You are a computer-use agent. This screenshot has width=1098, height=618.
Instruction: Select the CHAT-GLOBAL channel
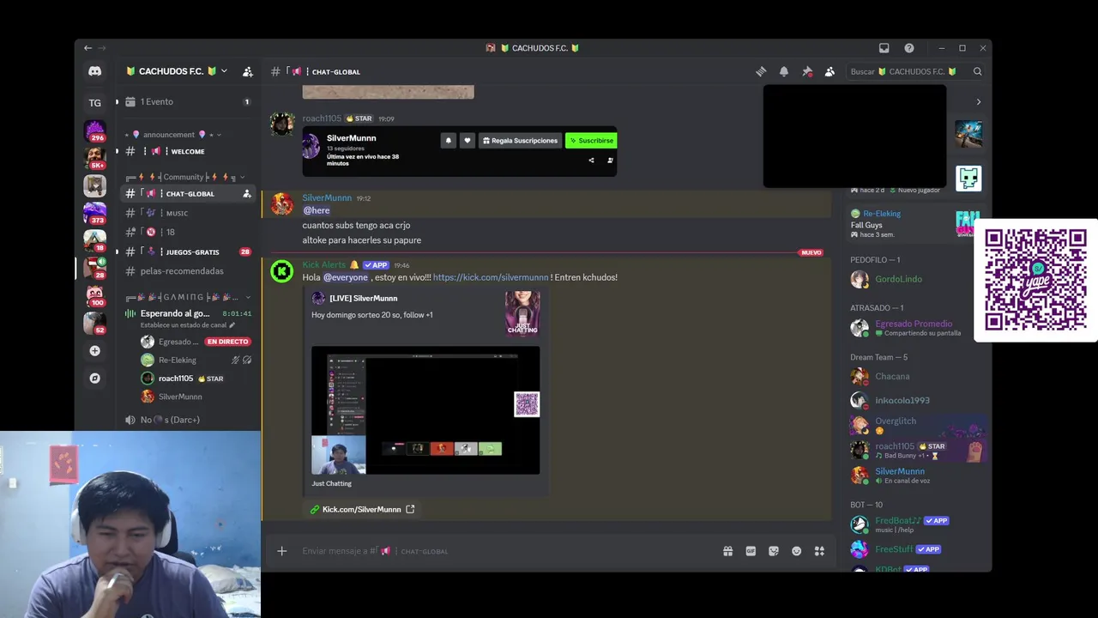[188, 194]
